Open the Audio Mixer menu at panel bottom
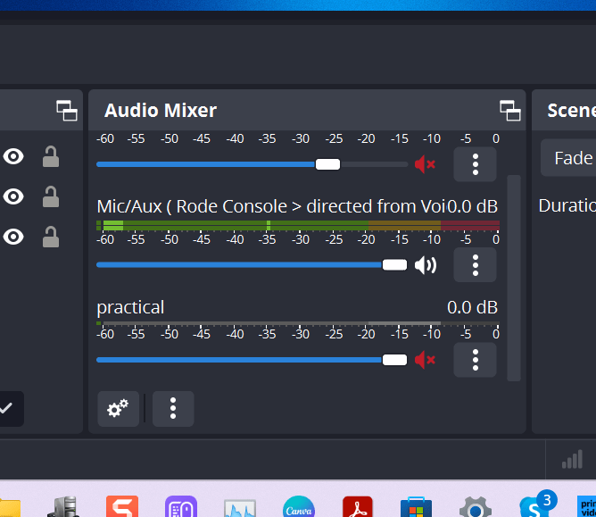The width and height of the screenshot is (596, 517). click(173, 409)
